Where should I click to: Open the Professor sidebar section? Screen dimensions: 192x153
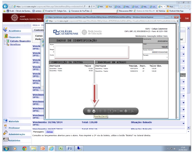(14, 128)
